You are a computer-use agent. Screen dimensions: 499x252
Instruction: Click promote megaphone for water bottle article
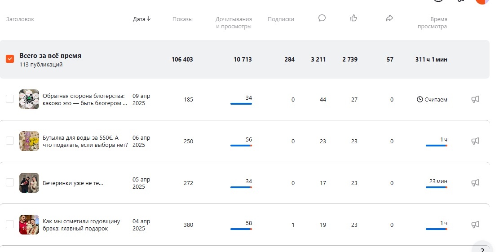(475, 141)
